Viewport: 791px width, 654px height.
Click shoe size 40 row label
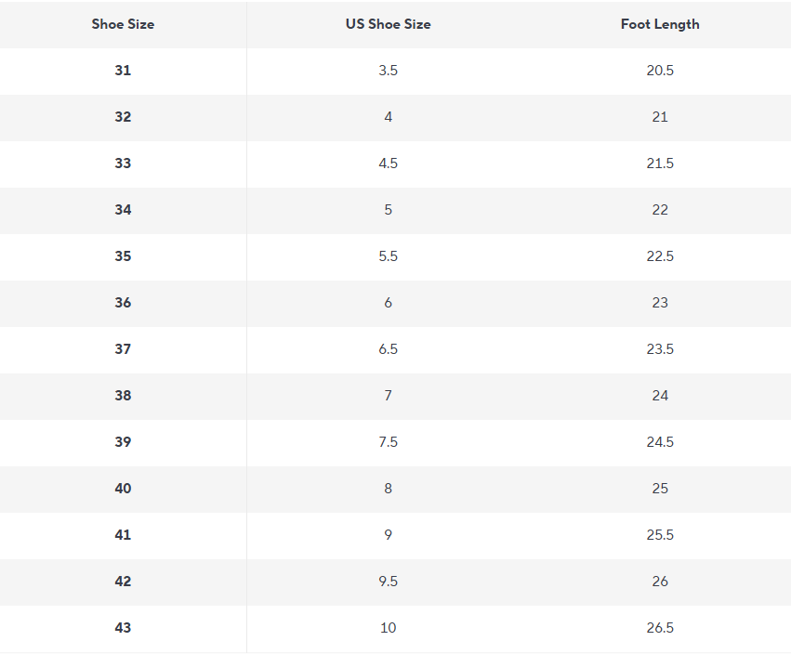123,489
